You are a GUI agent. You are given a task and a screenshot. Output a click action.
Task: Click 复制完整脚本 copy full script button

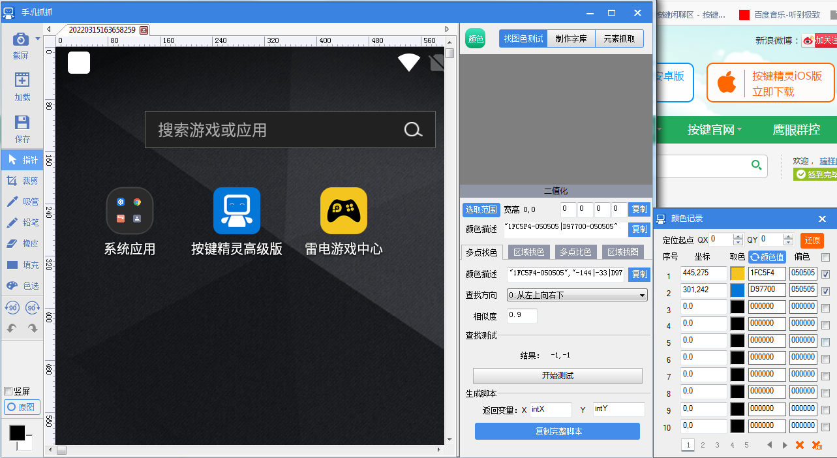coord(558,431)
